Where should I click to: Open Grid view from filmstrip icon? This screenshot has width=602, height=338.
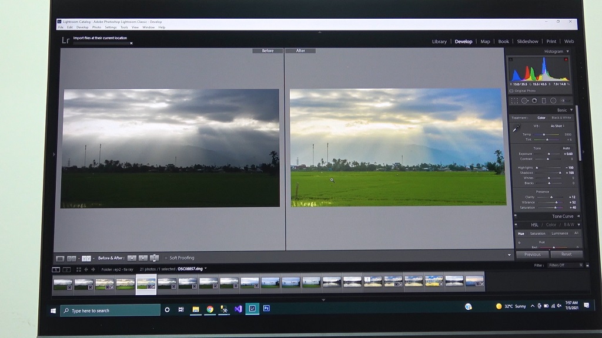[x=79, y=269]
